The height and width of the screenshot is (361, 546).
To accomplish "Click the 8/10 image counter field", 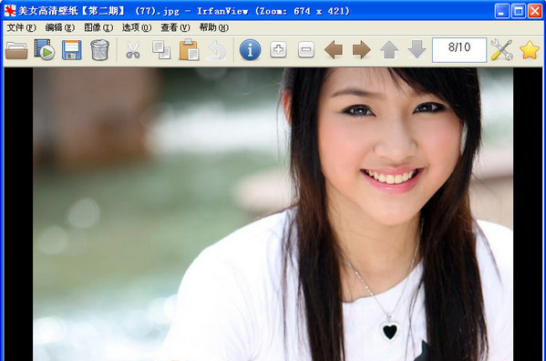I will (459, 50).
